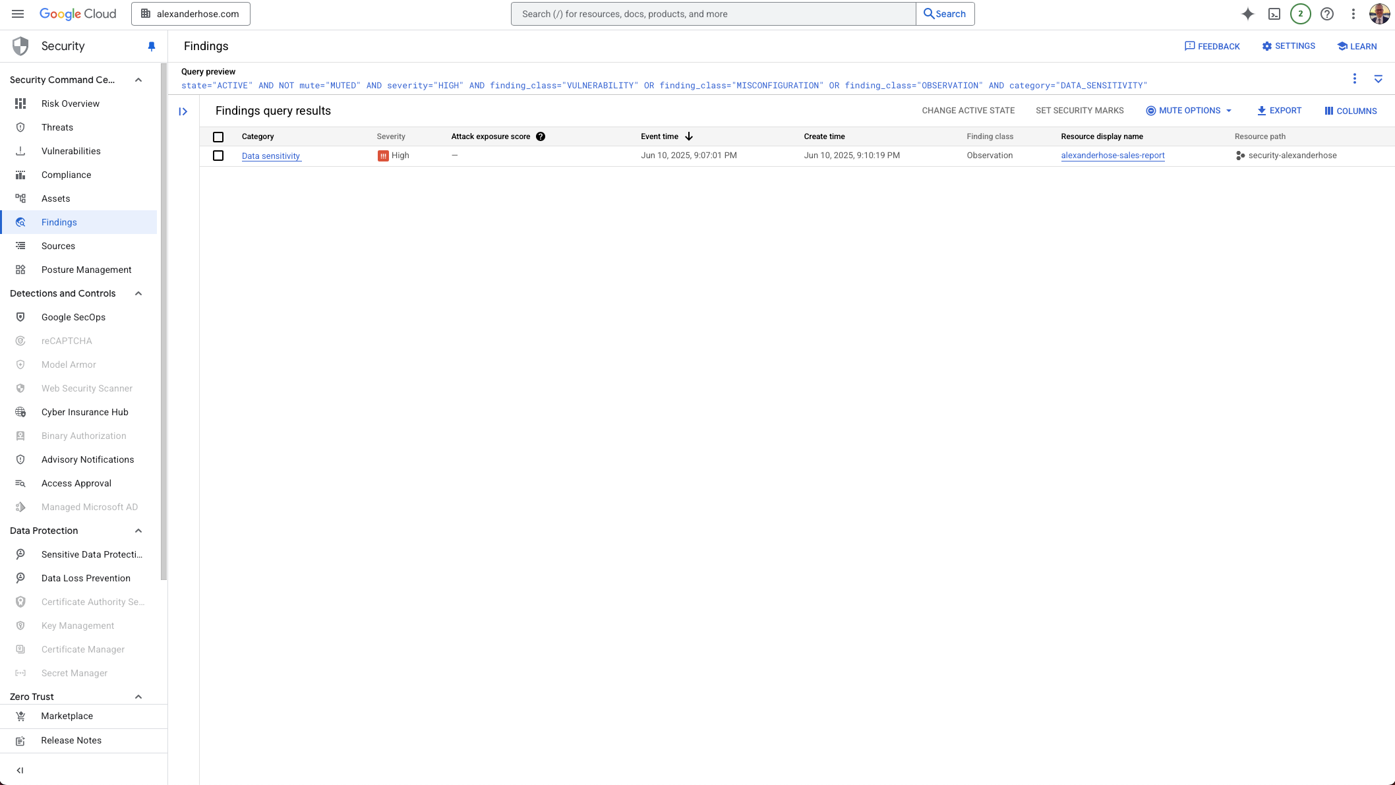Click the Data Loss Prevention icon
The width and height of the screenshot is (1395, 785).
click(x=20, y=578)
